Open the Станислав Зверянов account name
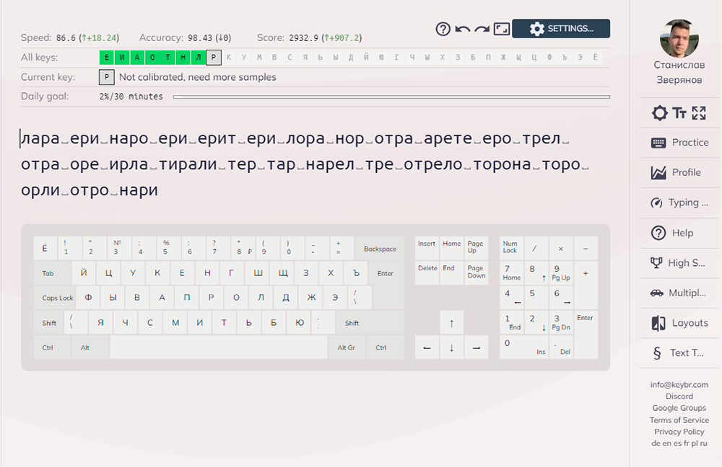This screenshot has width=722, height=467. pyautogui.click(x=679, y=72)
